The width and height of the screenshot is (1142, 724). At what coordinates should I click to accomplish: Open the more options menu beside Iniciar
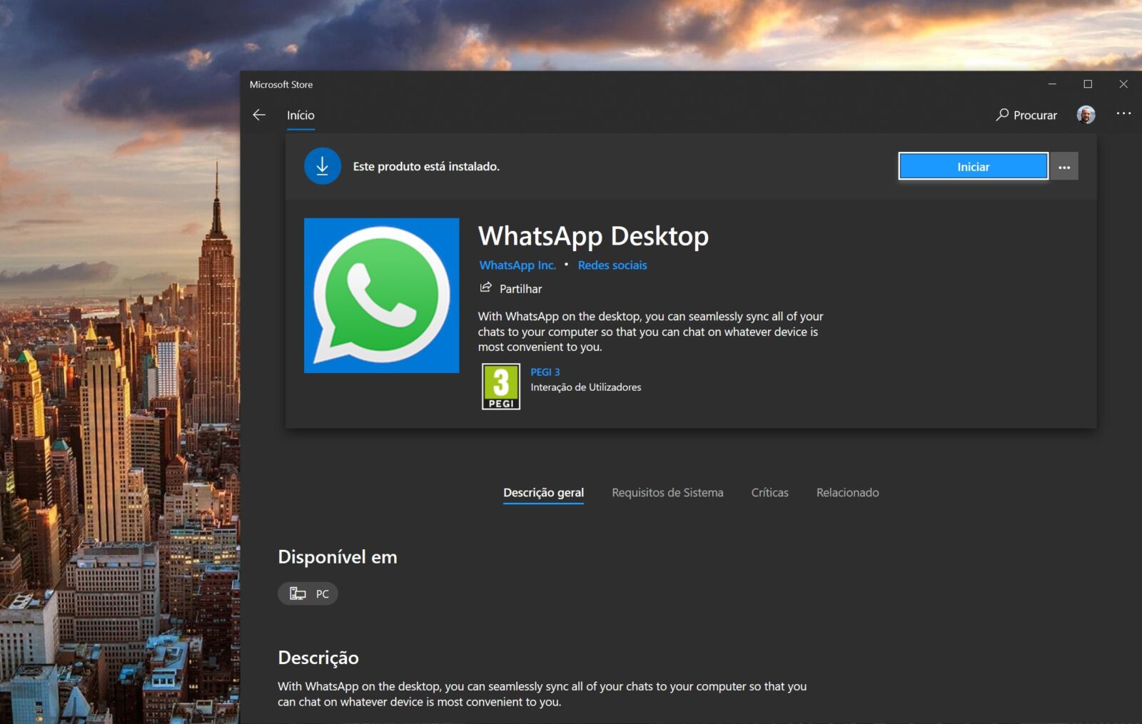coord(1063,166)
